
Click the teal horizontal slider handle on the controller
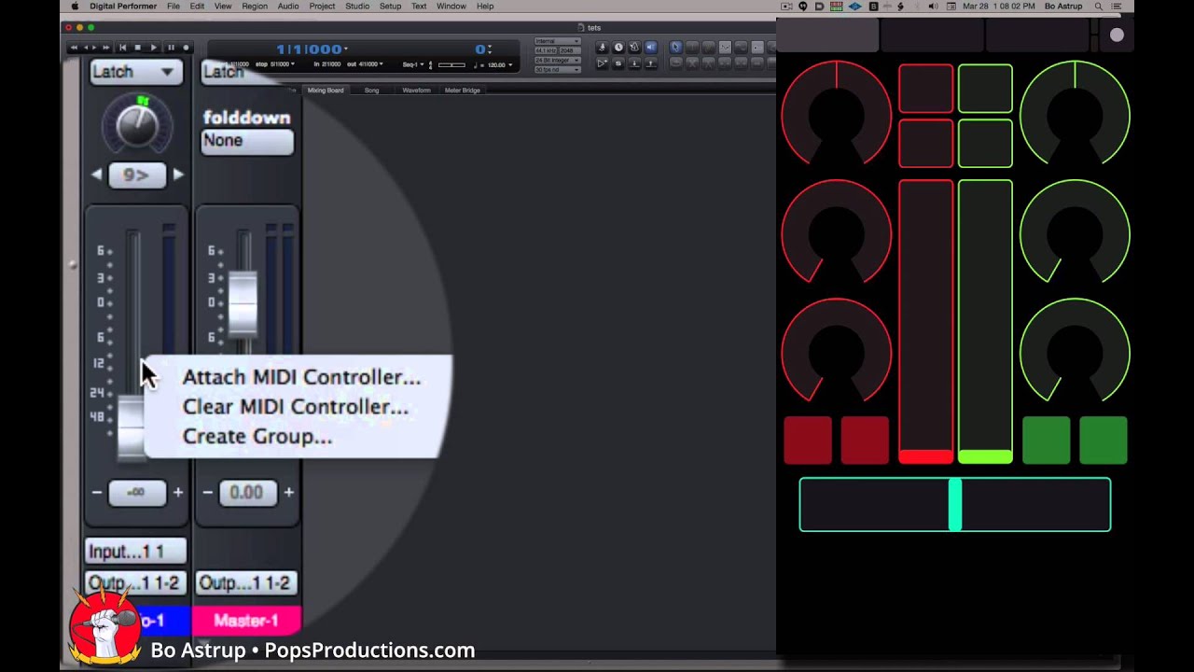tap(954, 505)
